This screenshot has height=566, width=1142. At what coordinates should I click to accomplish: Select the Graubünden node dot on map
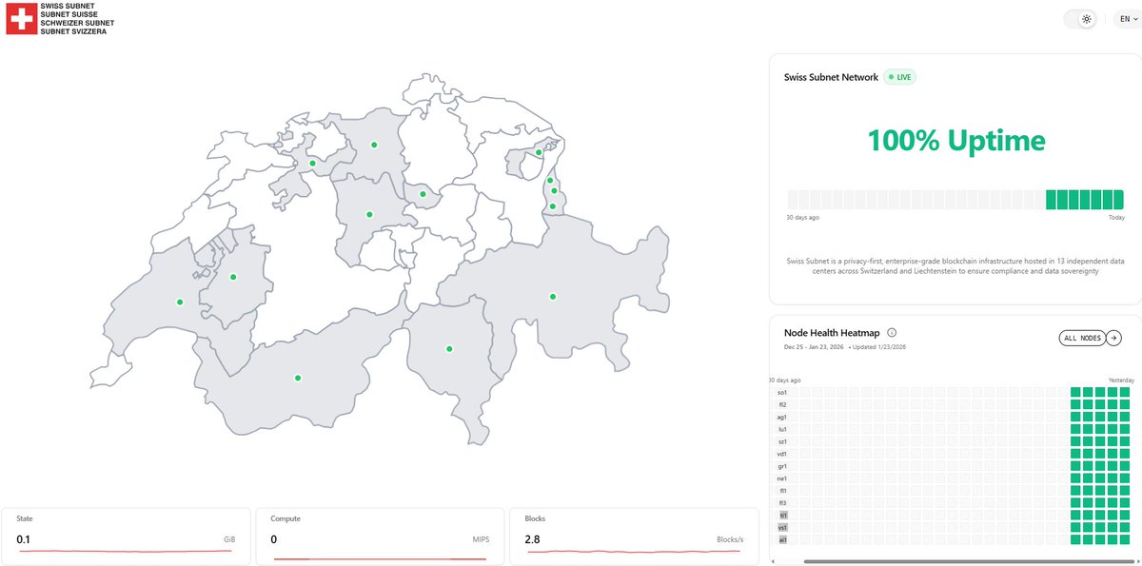click(553, 297)
